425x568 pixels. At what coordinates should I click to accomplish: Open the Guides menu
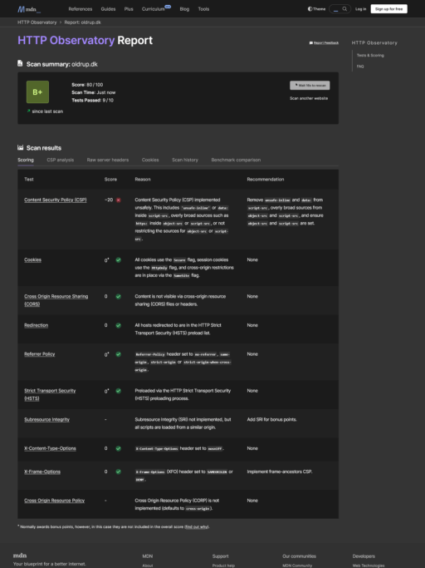(x=108, y=9)
